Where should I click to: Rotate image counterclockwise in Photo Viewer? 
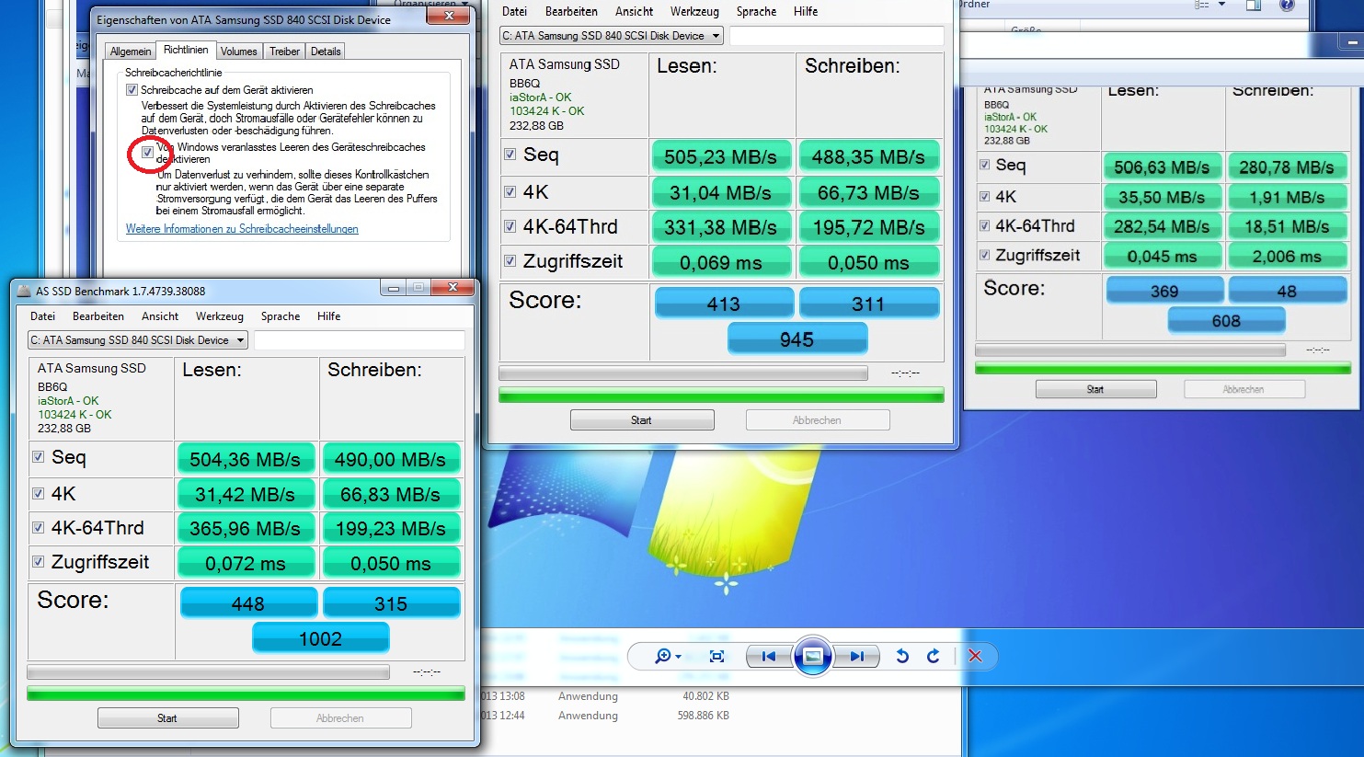click(x=902, y=656)
